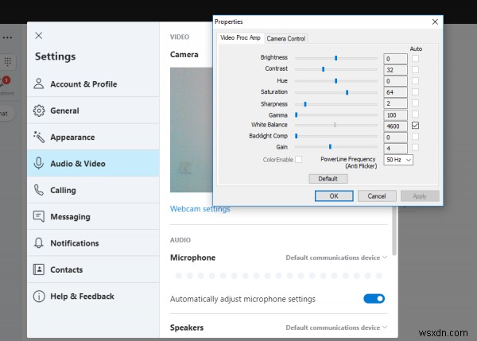
Task: Click the Saturation slider handle
Action: point(347,92)
